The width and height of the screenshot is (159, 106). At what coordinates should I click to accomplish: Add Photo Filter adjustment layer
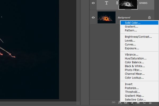click(139, 70)
